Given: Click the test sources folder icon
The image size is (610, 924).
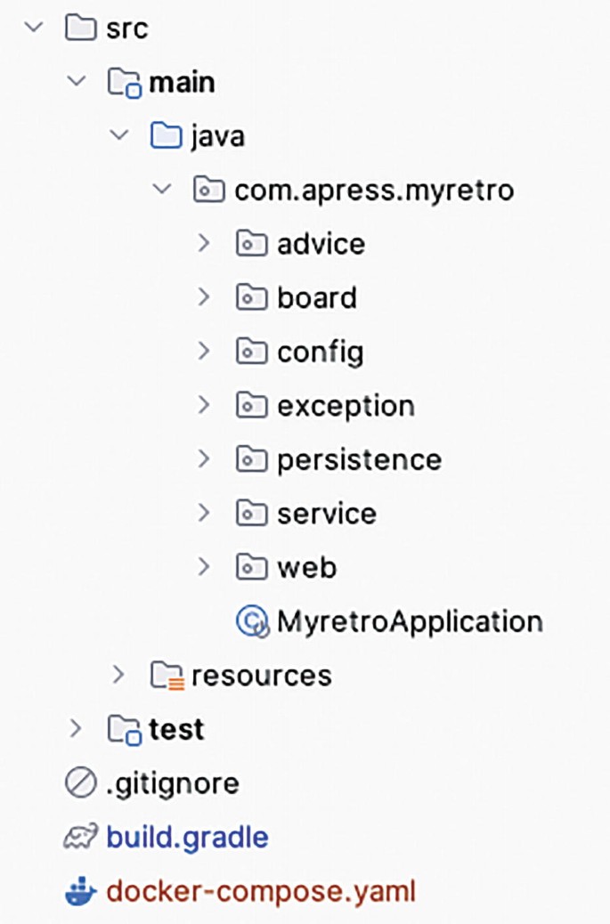Looking at the screenshot, I should [125, 728].
